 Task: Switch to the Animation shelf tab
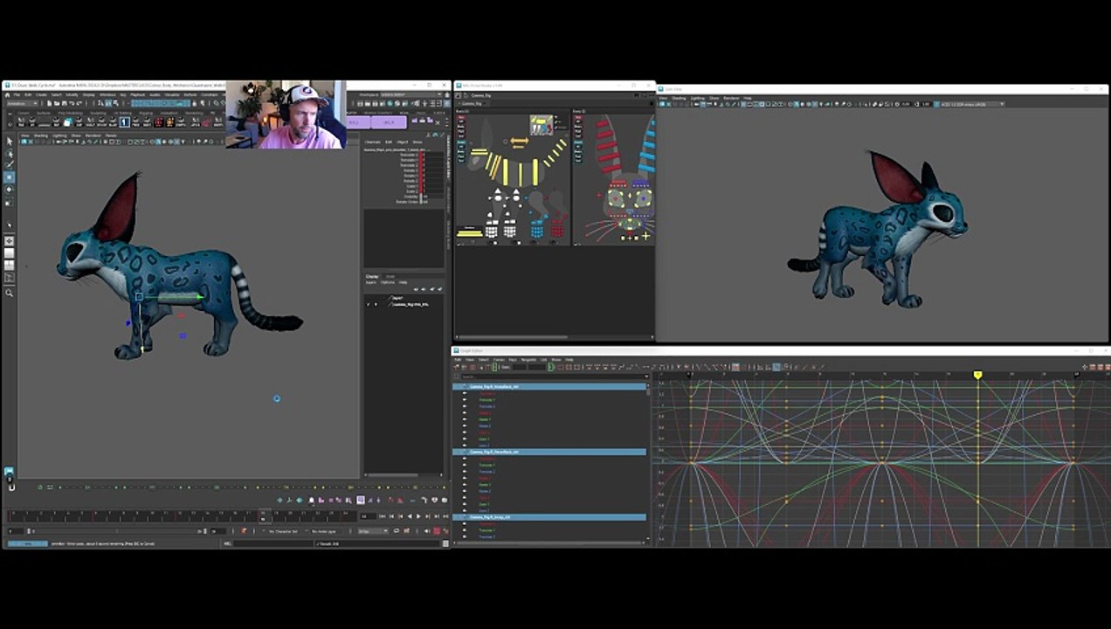coord(169,113)
